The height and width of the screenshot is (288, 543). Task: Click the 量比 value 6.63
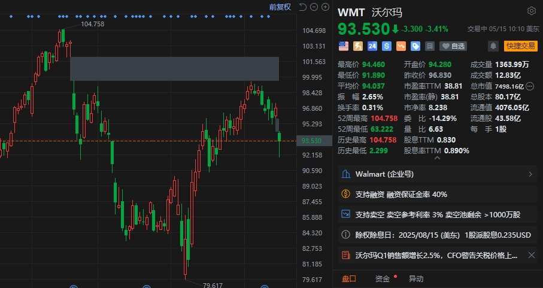pos(436,129)
